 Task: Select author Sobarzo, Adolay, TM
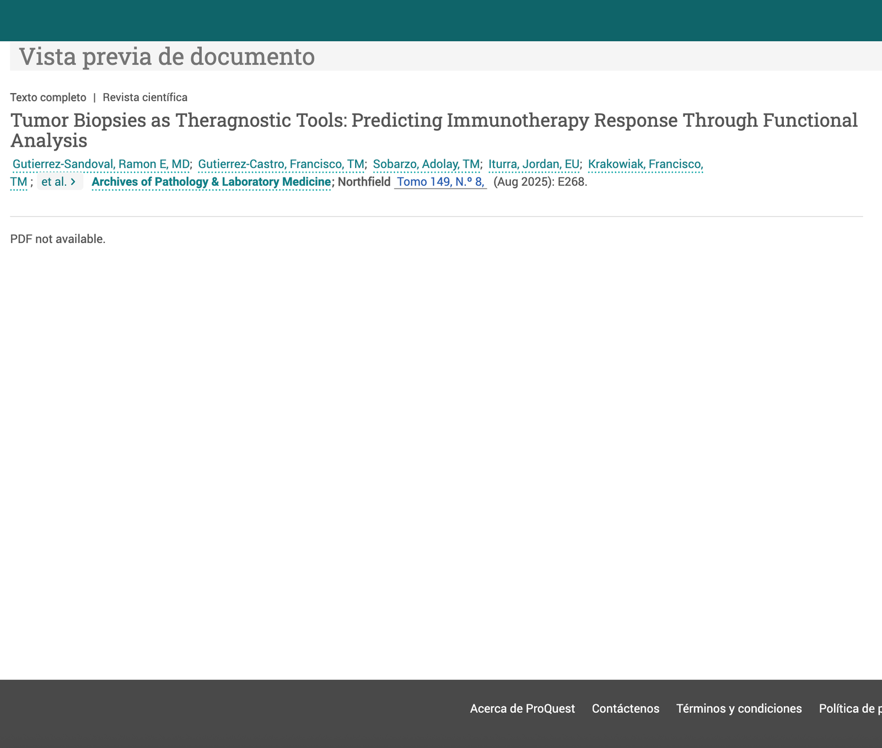pyautogui.click(x=426, y=164)
